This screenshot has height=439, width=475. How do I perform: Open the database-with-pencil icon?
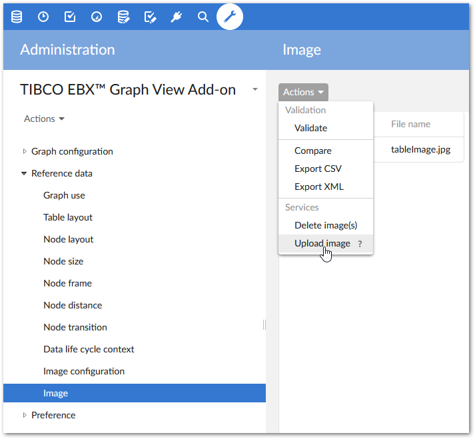click(x=123, y=17)
